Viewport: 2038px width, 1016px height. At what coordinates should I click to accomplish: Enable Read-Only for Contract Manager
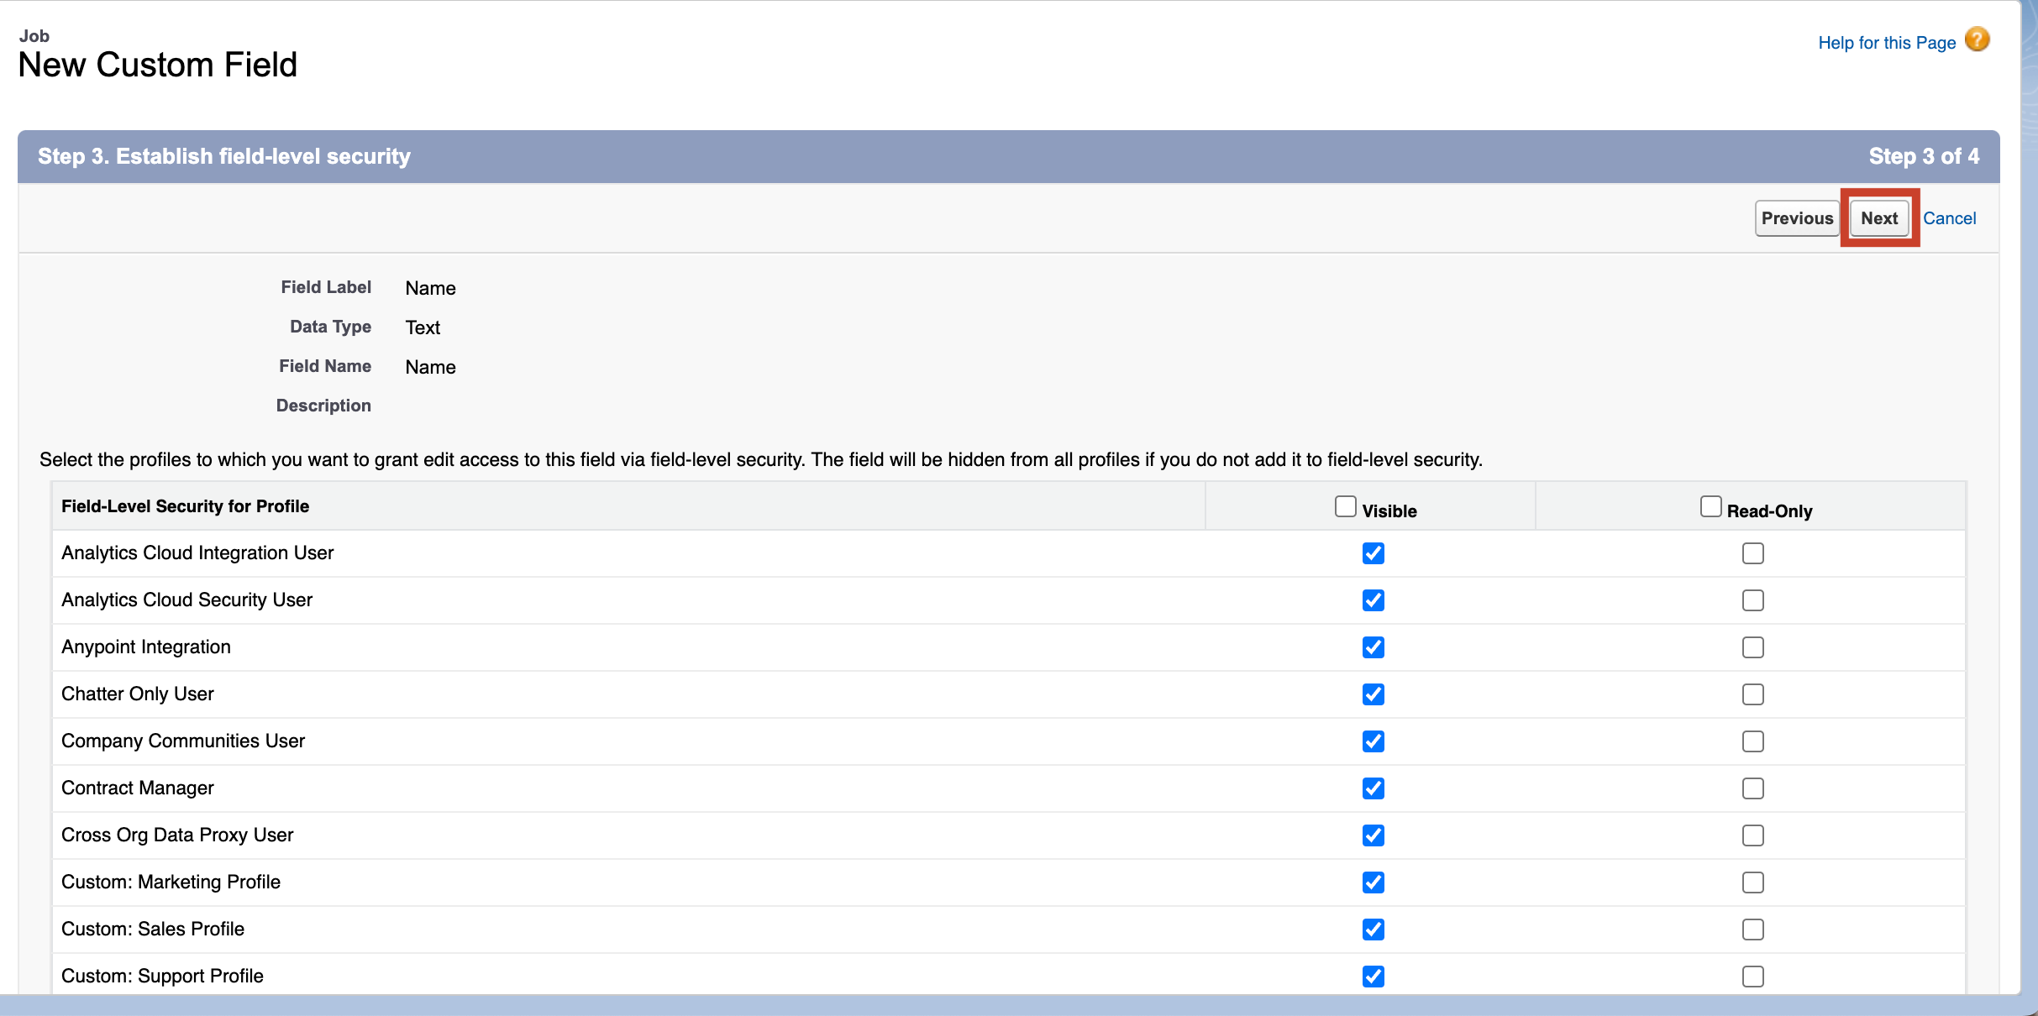tap(1753, 788)
